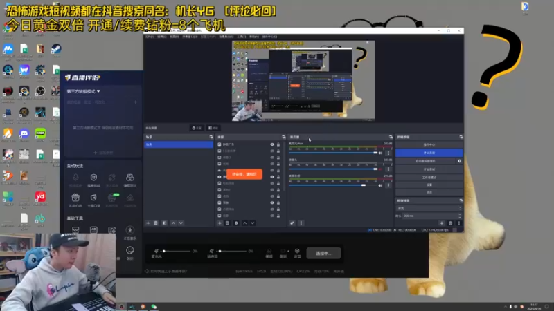Add a new source with the plus icon in the Sources panel
Viewport: 554px width, 311px height.
(220, 223)
